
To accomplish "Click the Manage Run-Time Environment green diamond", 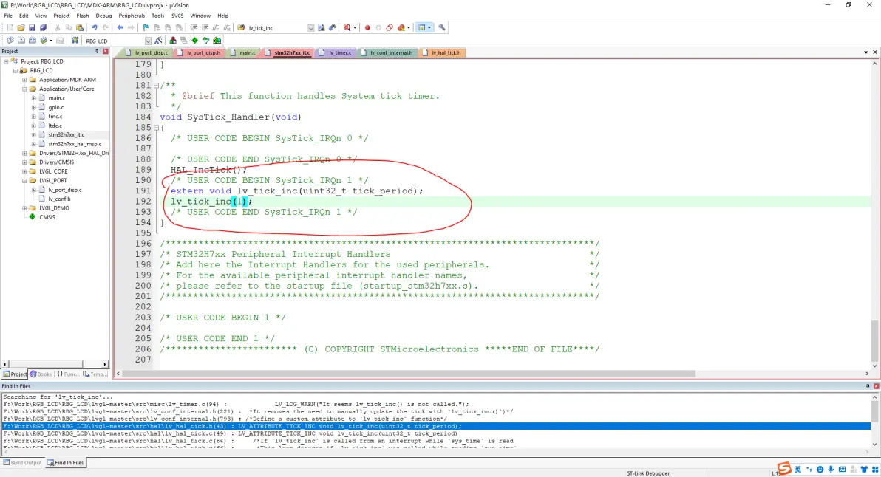I will pos(194,41).
